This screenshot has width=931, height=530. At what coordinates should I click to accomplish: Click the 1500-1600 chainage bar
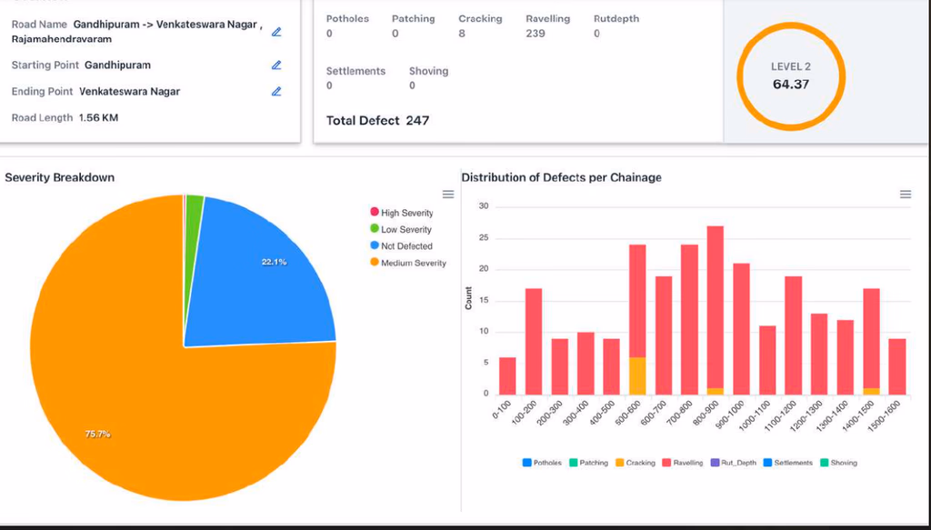click(x=897, y=366)
